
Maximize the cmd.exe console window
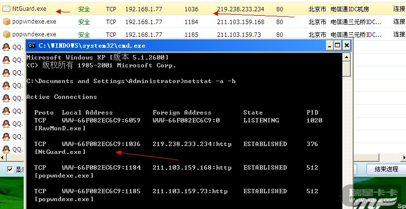[338, 45]
